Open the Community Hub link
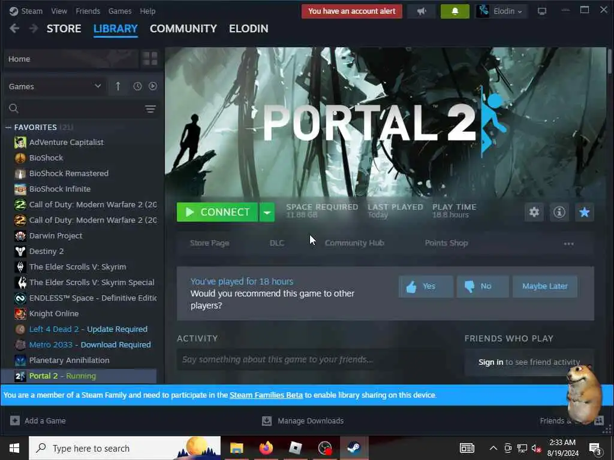 [x=354, y=243]
